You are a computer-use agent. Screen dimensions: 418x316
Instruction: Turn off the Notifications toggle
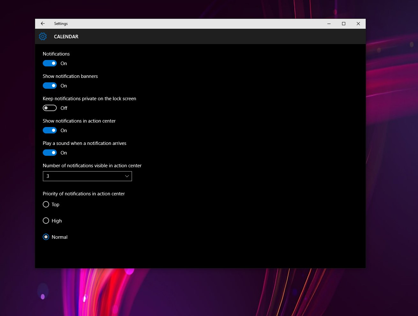[x=50, y=63]
